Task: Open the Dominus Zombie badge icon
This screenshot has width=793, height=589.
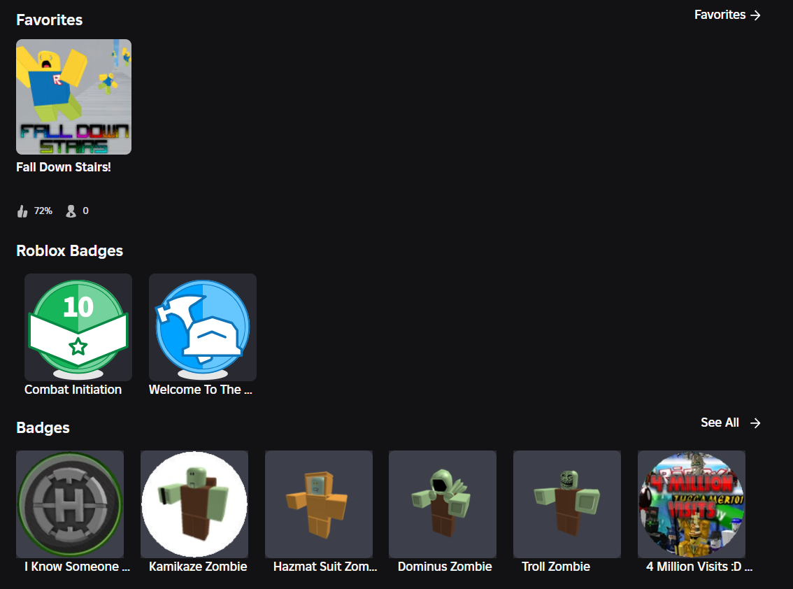Action: pos(443,504)
